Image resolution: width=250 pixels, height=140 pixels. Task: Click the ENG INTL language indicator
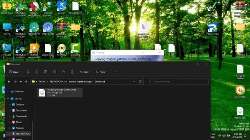[212, 136]
